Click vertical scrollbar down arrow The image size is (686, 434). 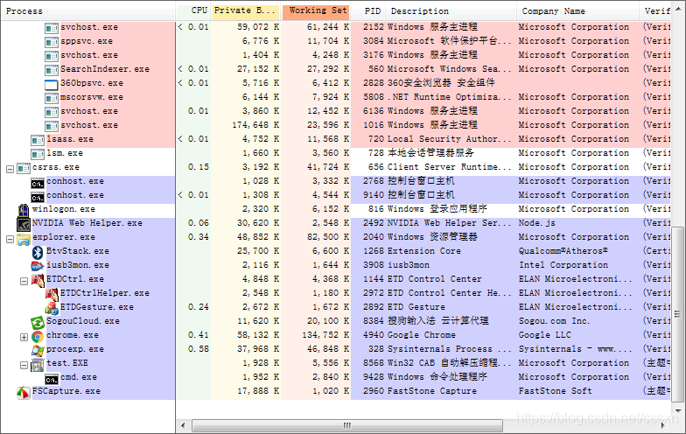pyautogui.click(x=677, y=411)
